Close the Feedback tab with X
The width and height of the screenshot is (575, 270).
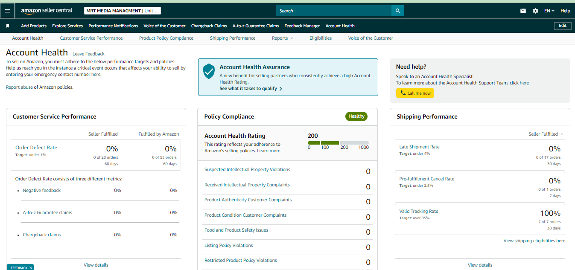pos(31,268)
